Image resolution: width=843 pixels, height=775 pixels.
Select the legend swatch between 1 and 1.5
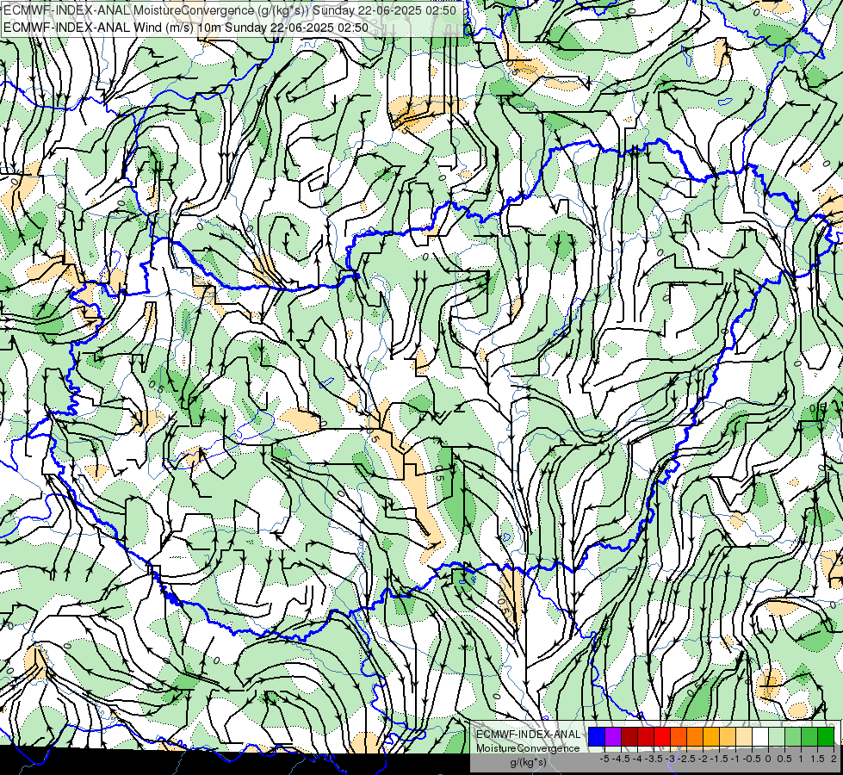pyautogui.click(x=809, y=737)
